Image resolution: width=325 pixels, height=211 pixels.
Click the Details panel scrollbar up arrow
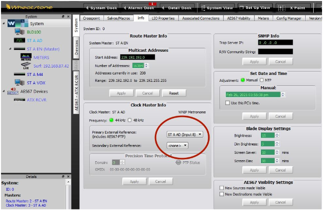tap(68, 182)
